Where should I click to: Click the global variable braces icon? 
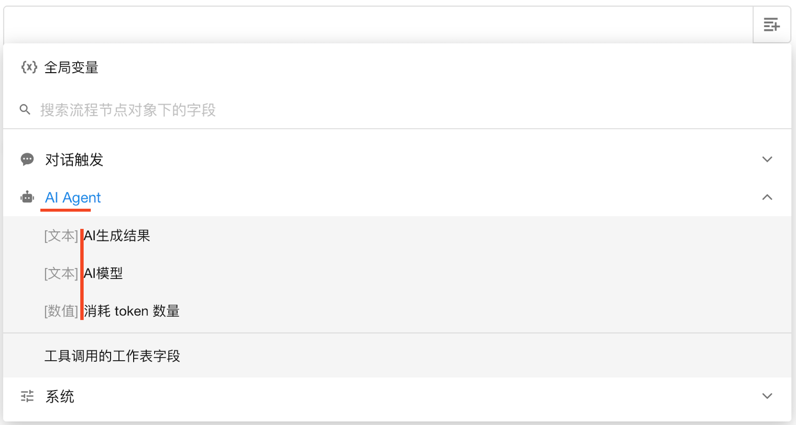coord(29,67)
